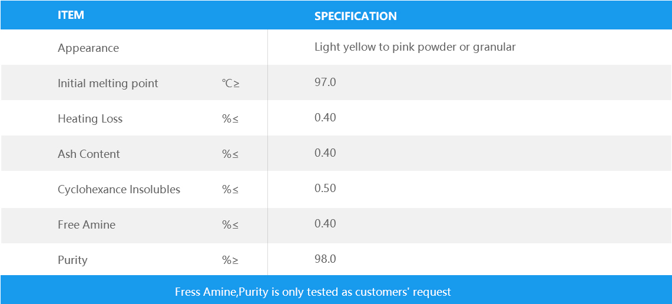Click the %≤ unit beside Heating Loss
The image size is (672, 304).
(230, 118)
